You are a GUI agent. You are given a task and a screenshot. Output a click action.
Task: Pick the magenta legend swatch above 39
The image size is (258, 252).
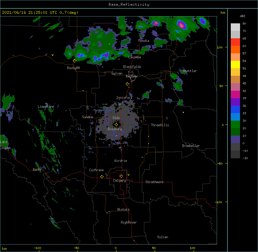click(235, 94)
